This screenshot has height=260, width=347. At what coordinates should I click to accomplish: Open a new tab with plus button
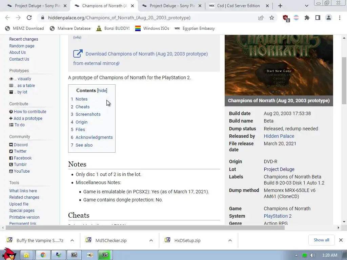click(x=280, y=6)
